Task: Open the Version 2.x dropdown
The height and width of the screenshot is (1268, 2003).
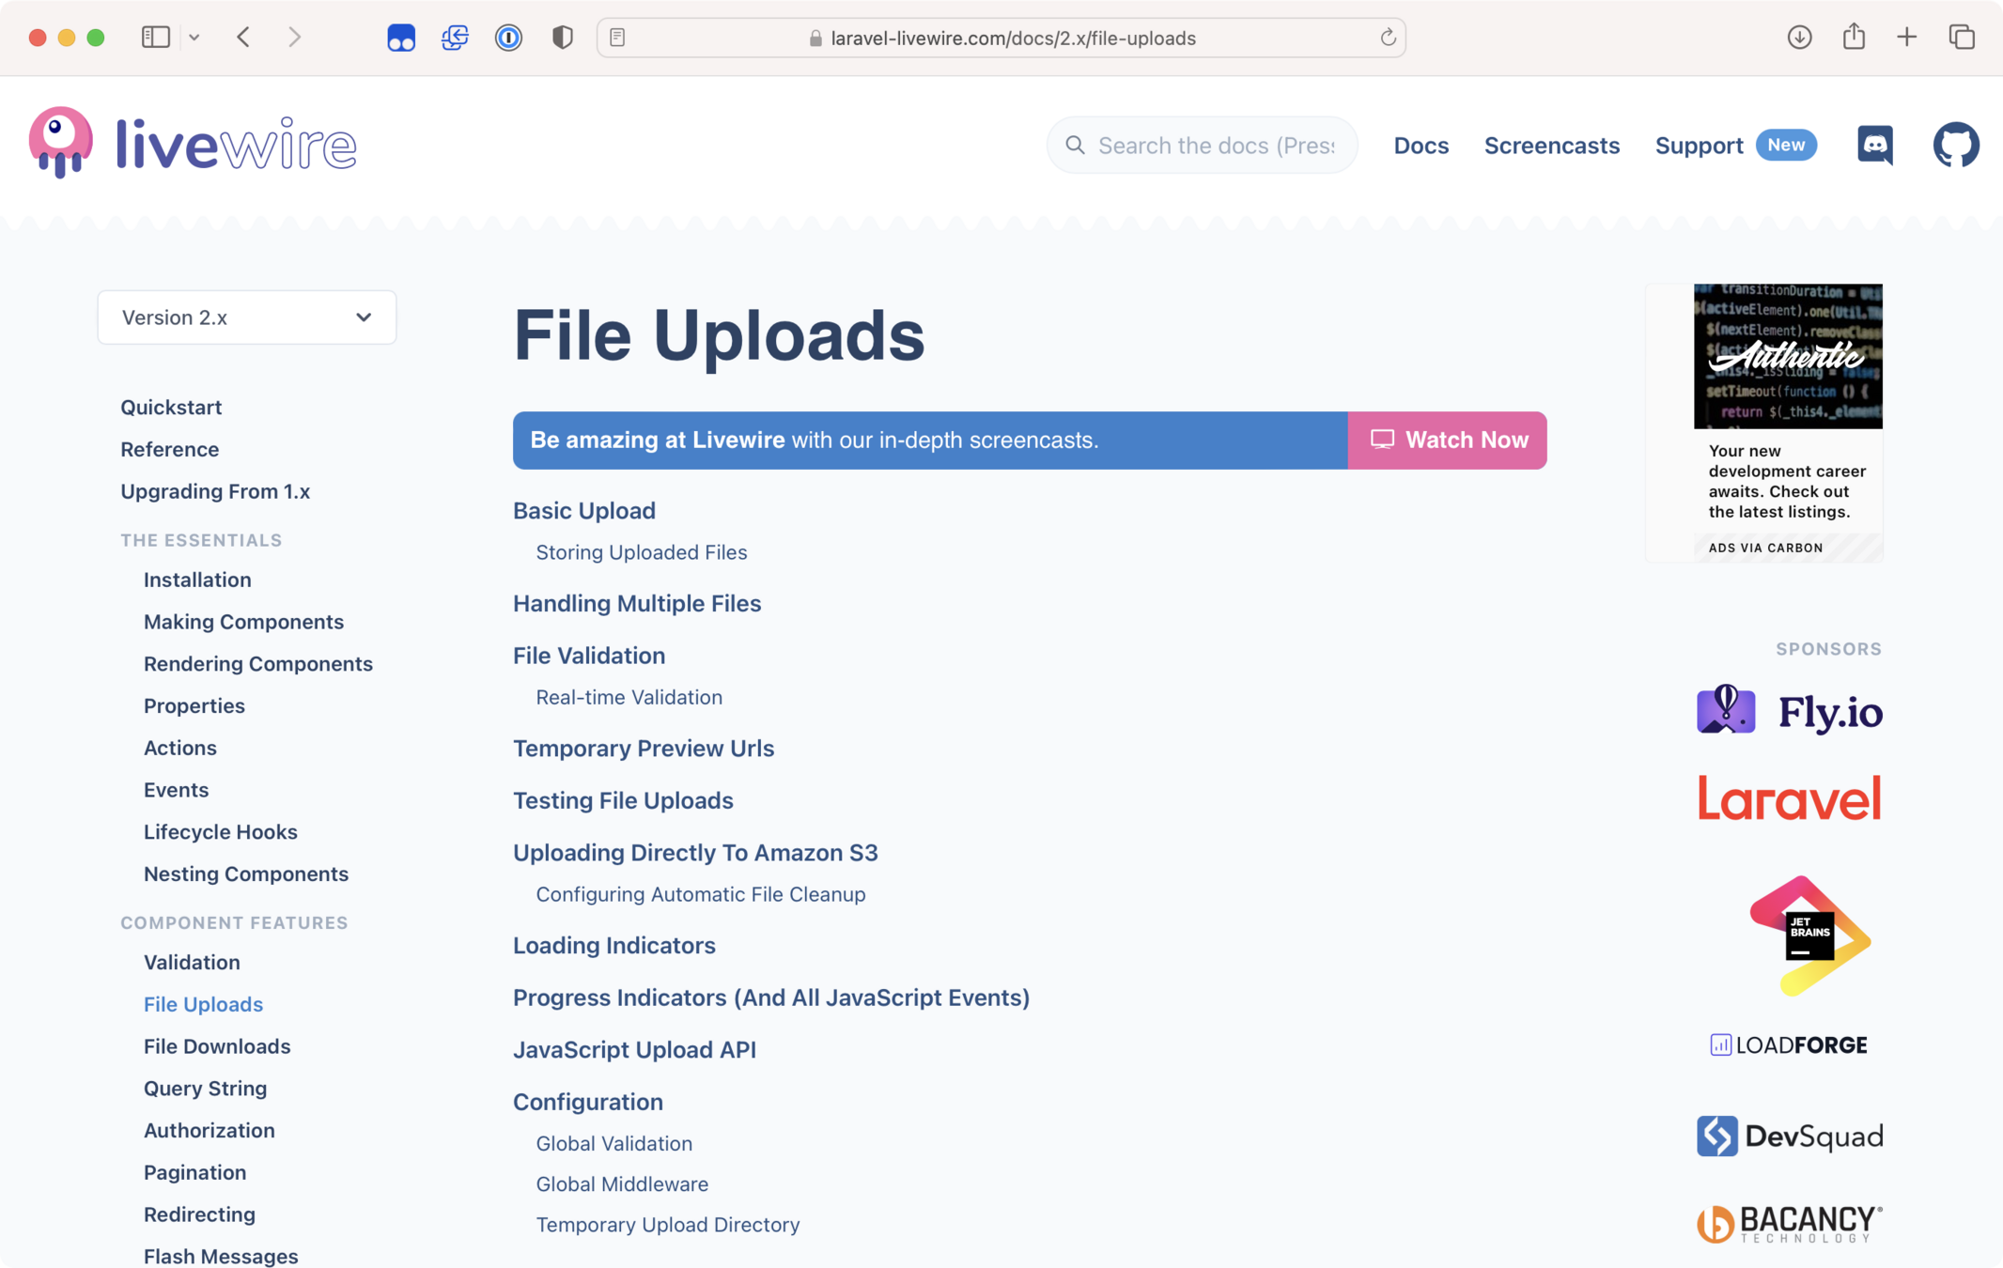Action: 247,317
